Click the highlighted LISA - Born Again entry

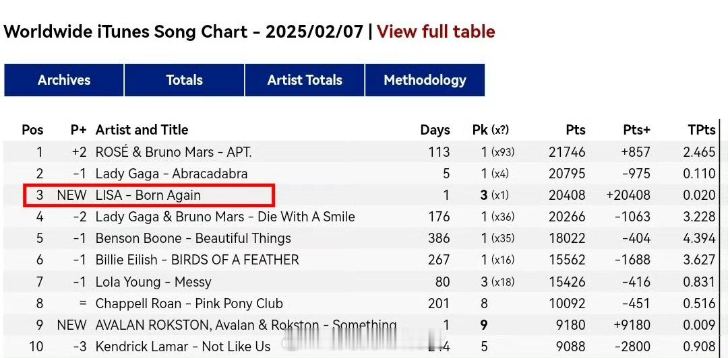tap(148, 195)
